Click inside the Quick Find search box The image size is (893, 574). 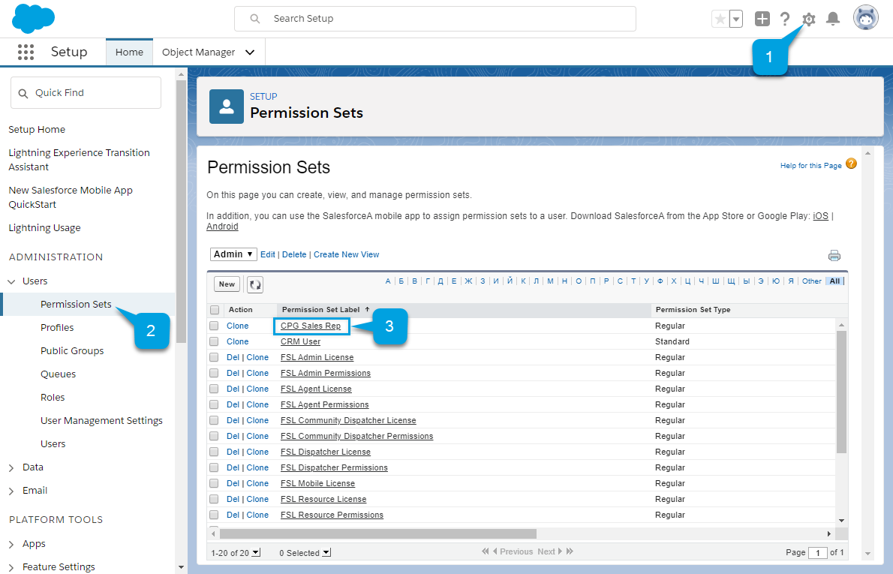pos(86,92)
